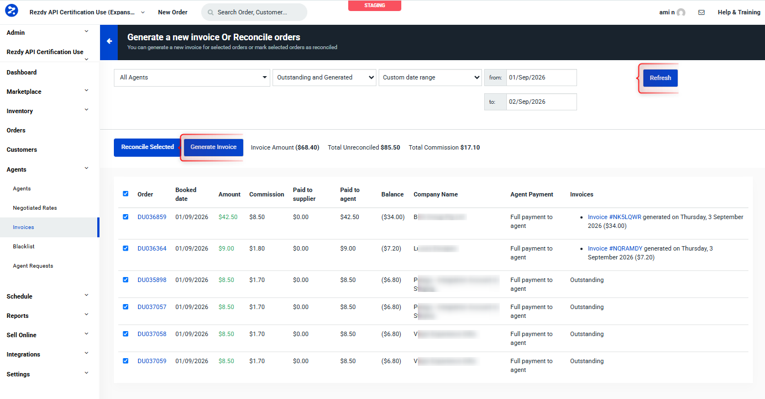The width and height of the screenshot is (765, 399).
Task: Click the Rezdy logo icon
Action: [x=11, y=10]
